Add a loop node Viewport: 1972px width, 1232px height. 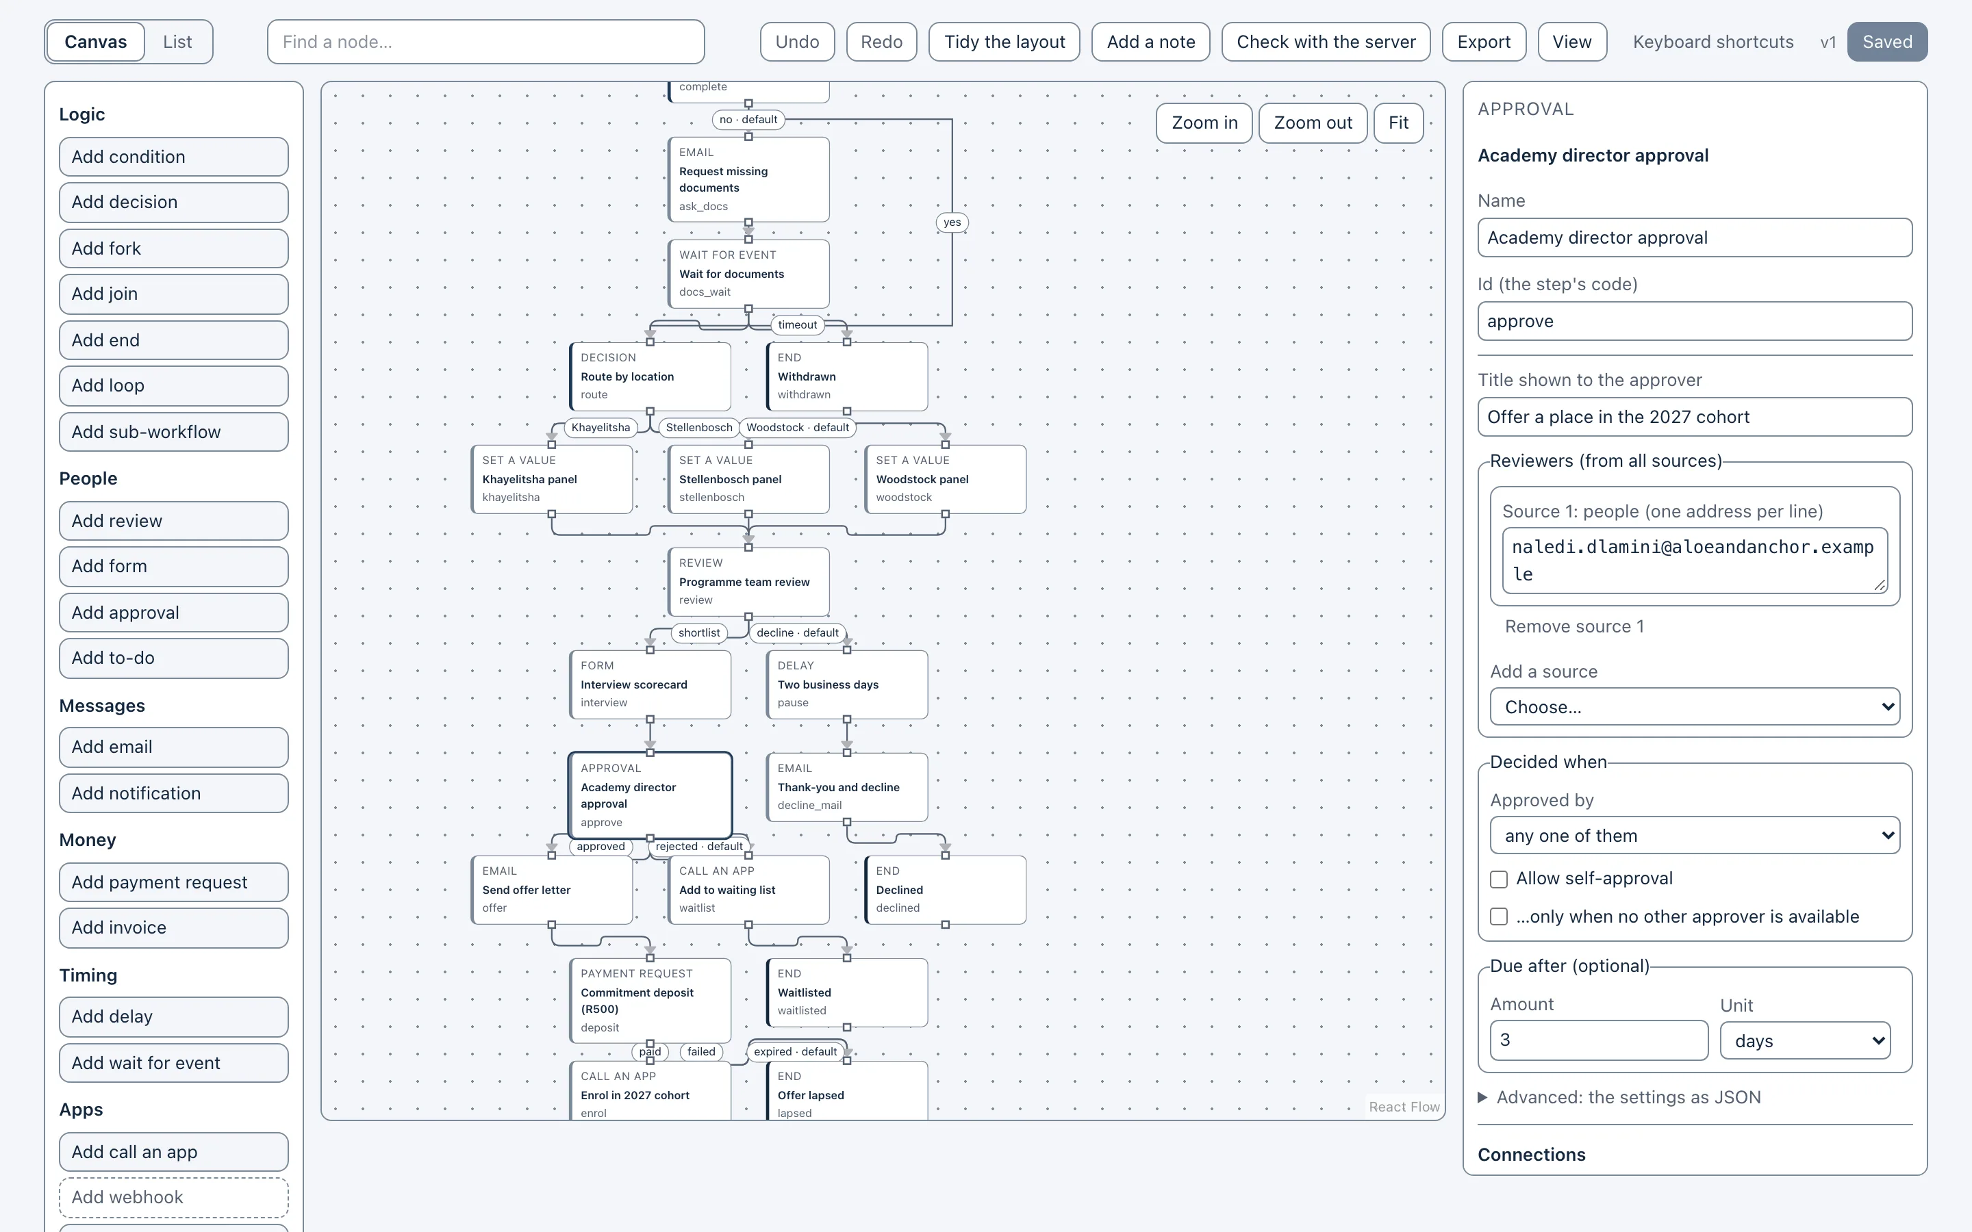click(173, 385)
